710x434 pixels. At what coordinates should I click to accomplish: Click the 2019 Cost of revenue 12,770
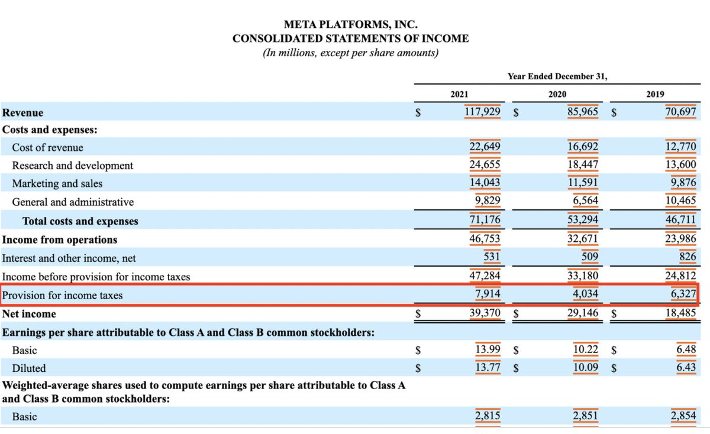(681, 147)
